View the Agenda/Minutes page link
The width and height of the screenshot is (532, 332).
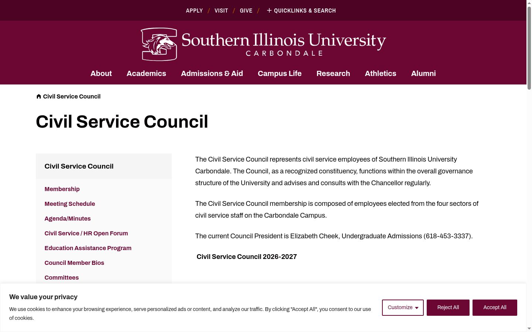pyautogui.click(x=68, y=218)
